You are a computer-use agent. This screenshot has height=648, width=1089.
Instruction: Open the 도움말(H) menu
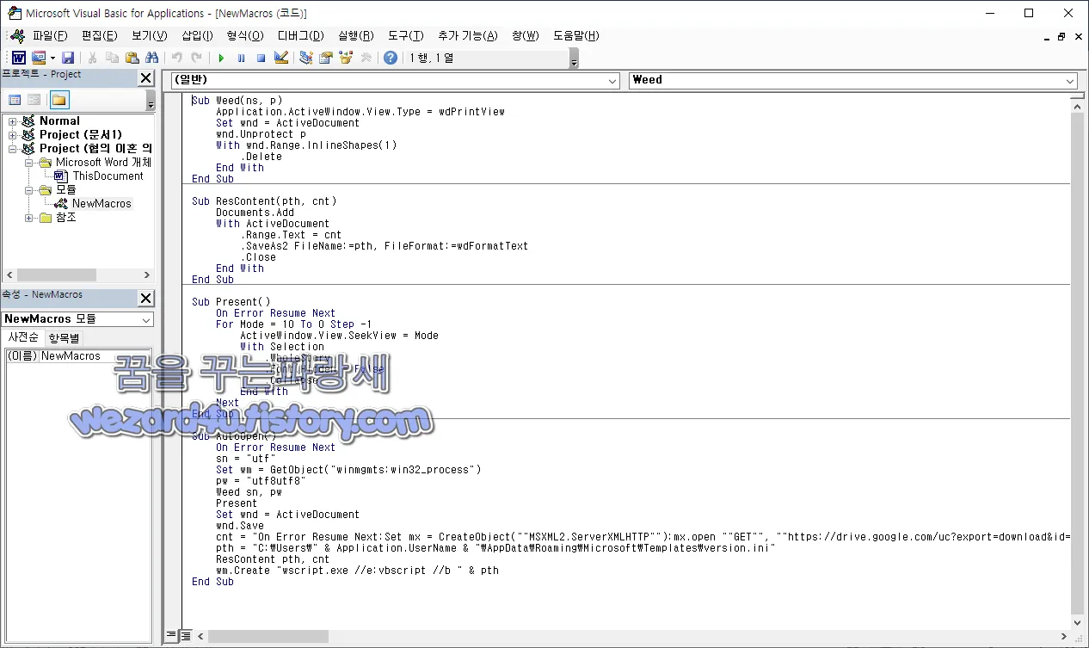[x=575, y=36]
